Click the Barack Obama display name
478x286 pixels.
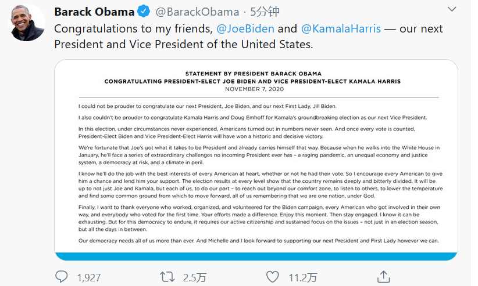(94, 12)
